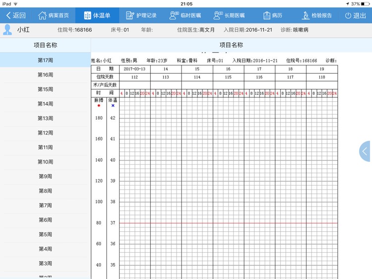Click hospital day count 112
Viewport: 372px width, 279px height.
pyautogui.click(x=134, y=77)
